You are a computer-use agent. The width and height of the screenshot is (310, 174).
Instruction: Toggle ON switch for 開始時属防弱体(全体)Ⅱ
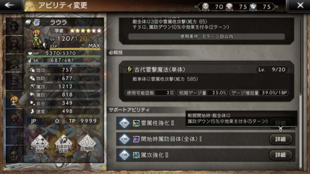(124, 139)
